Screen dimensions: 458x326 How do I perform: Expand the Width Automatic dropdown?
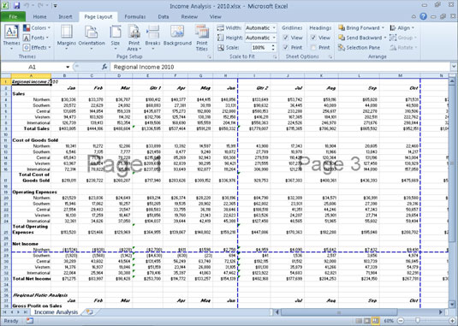pyautogui.click(x=274, y=28)
